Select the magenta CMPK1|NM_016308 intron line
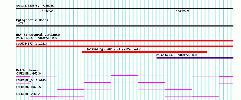241x100 pixels. tap(125, 76)
